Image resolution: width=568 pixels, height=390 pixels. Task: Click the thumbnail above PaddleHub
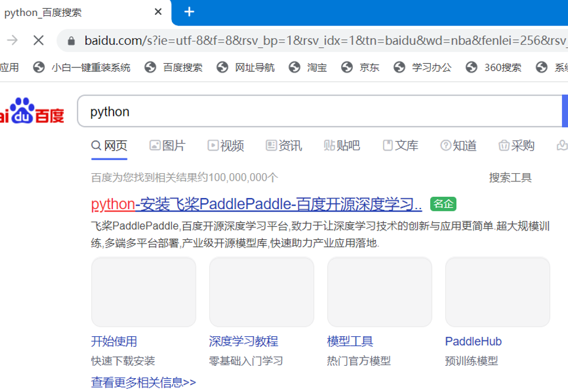pos(498,292)
